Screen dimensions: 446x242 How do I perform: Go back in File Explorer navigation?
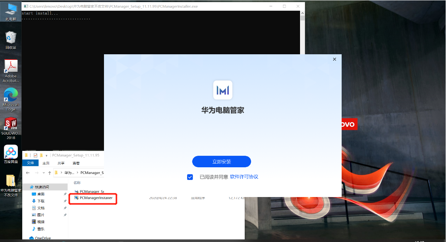click(x=28, y=173)
